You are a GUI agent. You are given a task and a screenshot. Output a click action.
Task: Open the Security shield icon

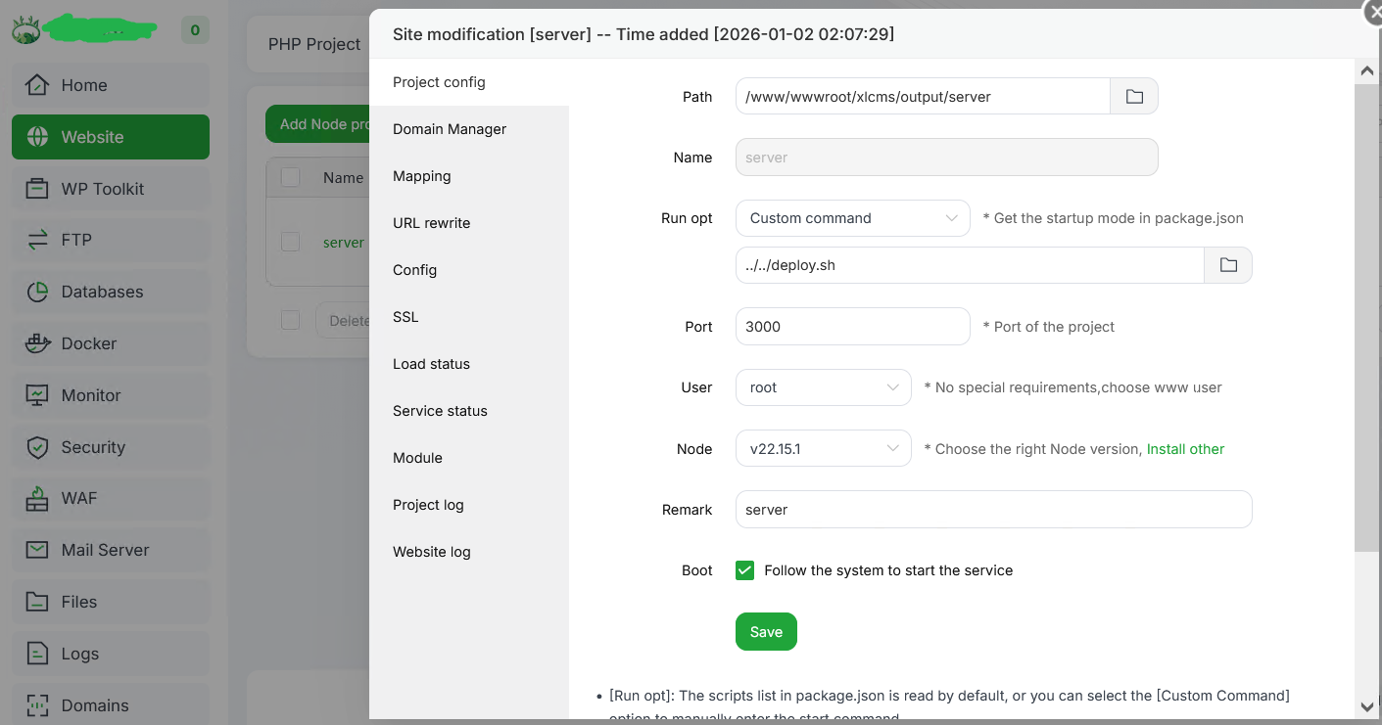pyautogui.click(x=37, y=447)
